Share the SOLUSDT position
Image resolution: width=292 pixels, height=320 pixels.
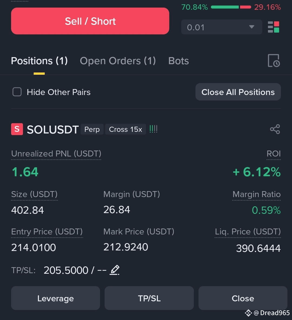point(275,129)
